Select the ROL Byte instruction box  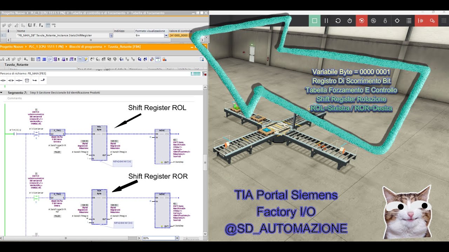point(99,143)
